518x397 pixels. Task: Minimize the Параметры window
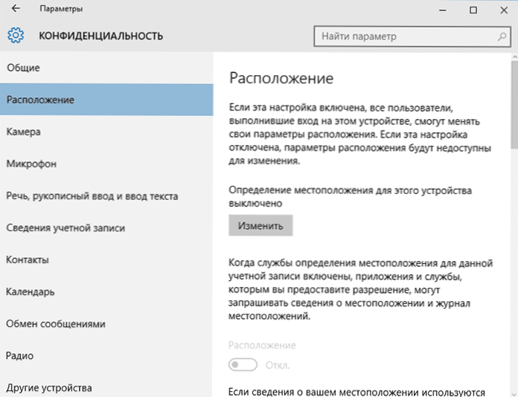(442, 10)
